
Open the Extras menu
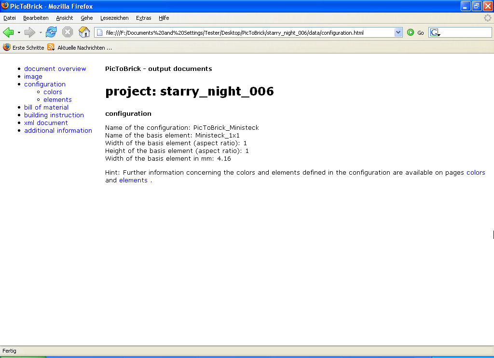tap(144, 18)
